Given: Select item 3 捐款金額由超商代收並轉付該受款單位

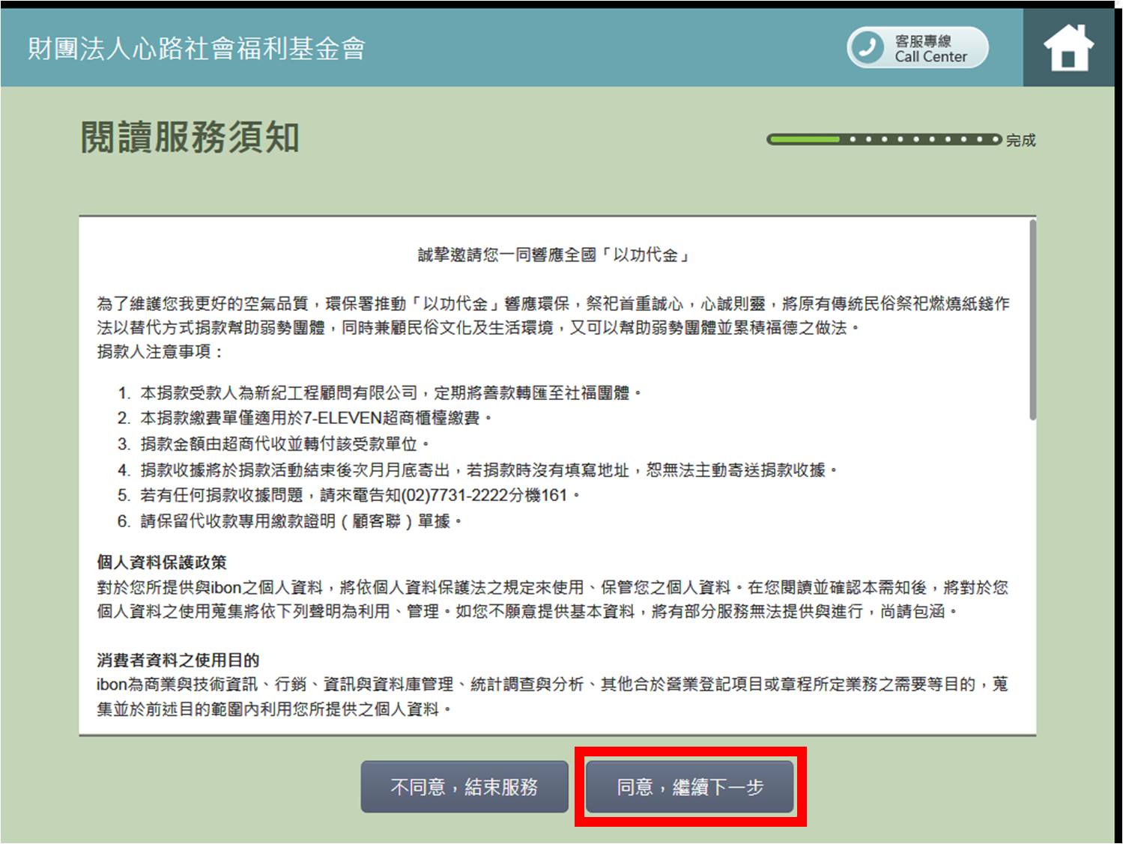Looking at the screenshot, I should coord(273,444).
